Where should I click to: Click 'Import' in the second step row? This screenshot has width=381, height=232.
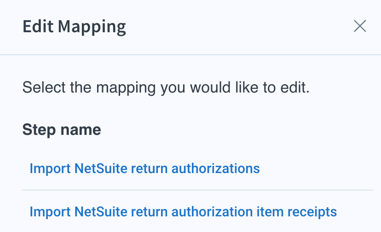click(50, 212)
